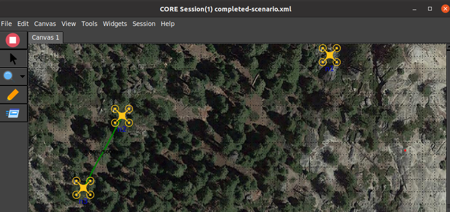Activate the magnifier observer tool
This screenshot has height=212, width=450.
9,77
